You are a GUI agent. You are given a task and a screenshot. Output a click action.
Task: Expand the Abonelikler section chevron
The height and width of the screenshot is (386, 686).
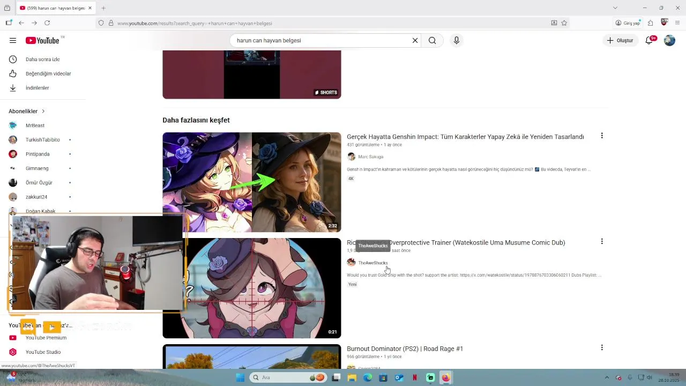click(43, 111)
